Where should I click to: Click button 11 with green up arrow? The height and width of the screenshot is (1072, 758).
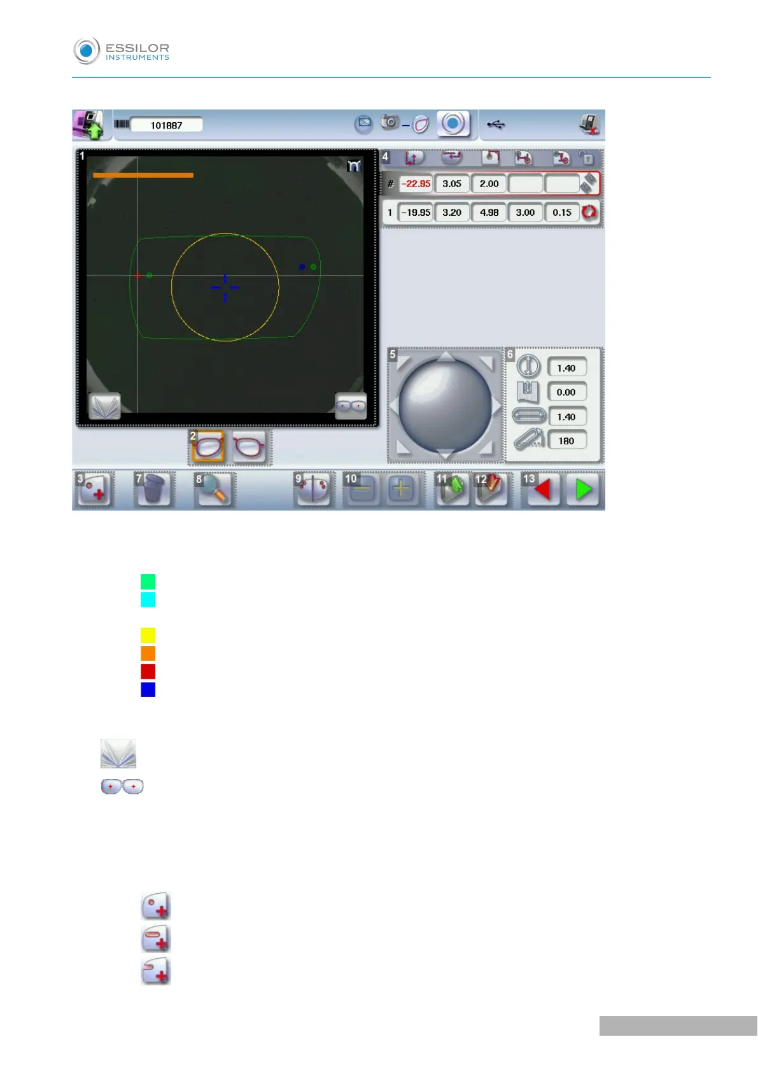[453, 490]
